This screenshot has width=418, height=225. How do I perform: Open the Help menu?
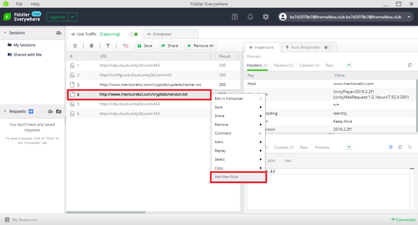35,4
